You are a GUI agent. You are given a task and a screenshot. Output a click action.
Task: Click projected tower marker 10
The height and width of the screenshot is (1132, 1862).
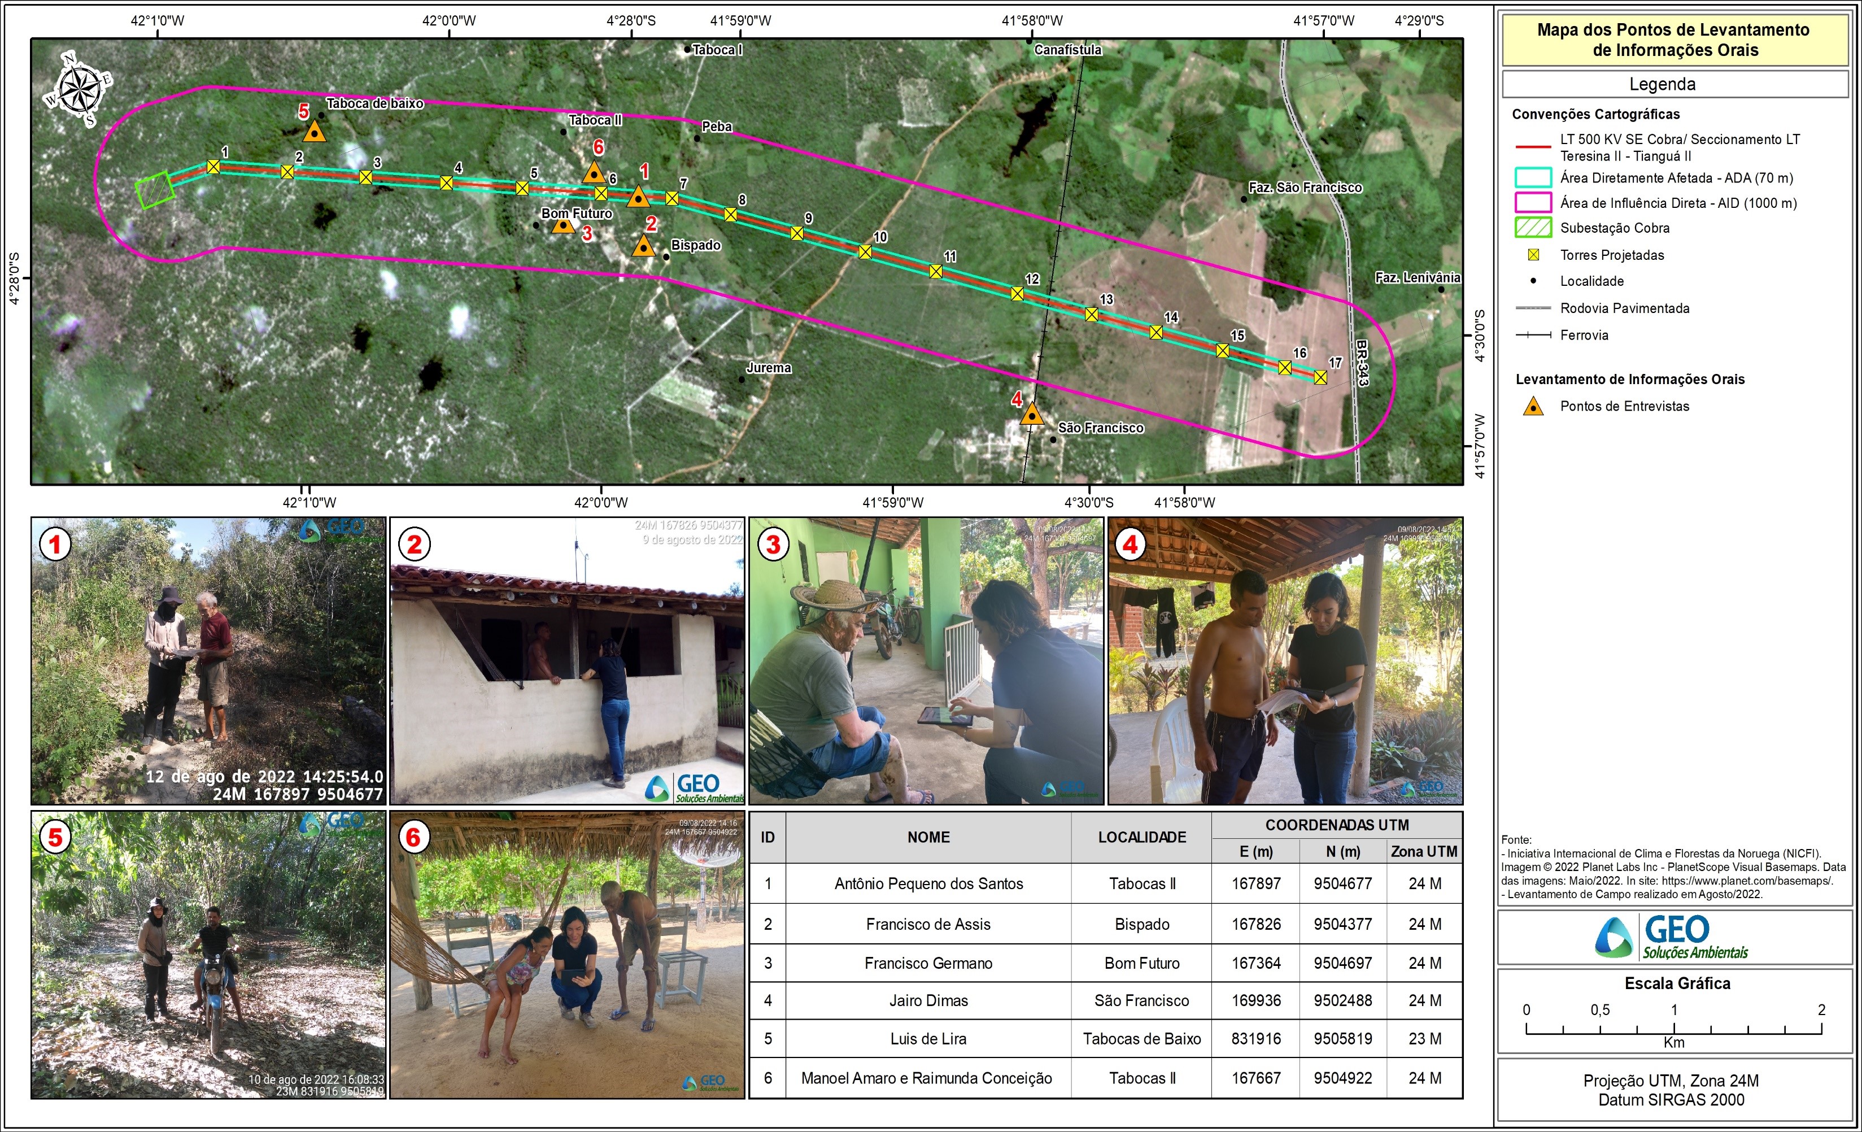(865, 251)
